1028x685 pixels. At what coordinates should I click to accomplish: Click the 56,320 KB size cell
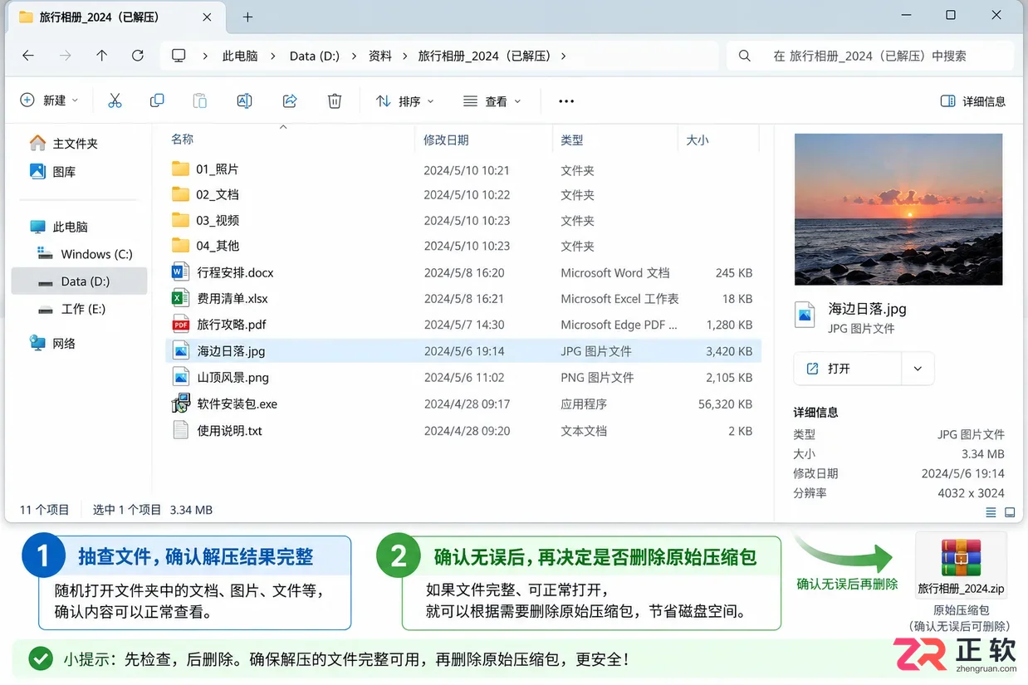[x=725, y=404]
